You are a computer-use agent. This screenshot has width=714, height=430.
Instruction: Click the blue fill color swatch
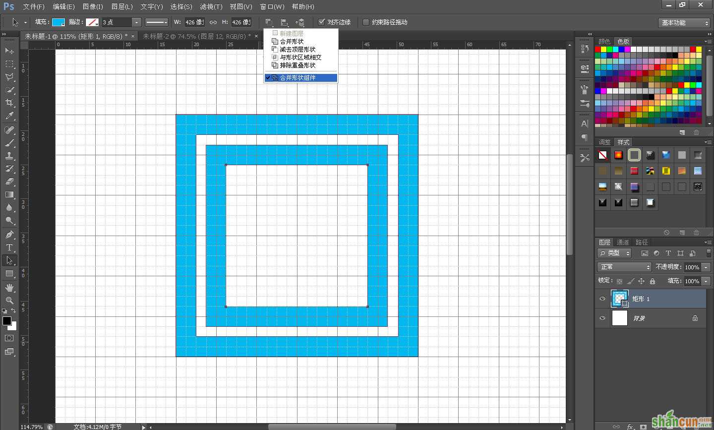(59, 22)
